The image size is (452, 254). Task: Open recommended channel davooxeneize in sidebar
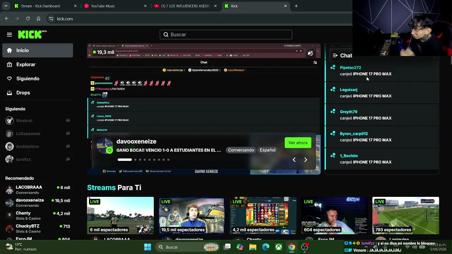tap(38, 202)
